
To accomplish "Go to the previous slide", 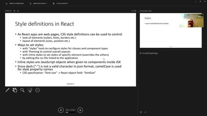I will [x=61, y=110].
